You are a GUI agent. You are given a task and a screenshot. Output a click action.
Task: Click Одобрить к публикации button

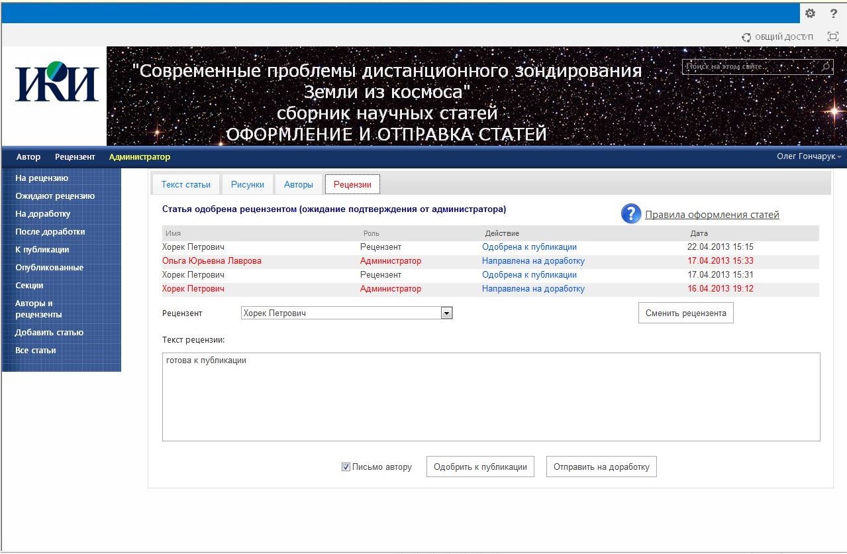click(x=480, y=467)
